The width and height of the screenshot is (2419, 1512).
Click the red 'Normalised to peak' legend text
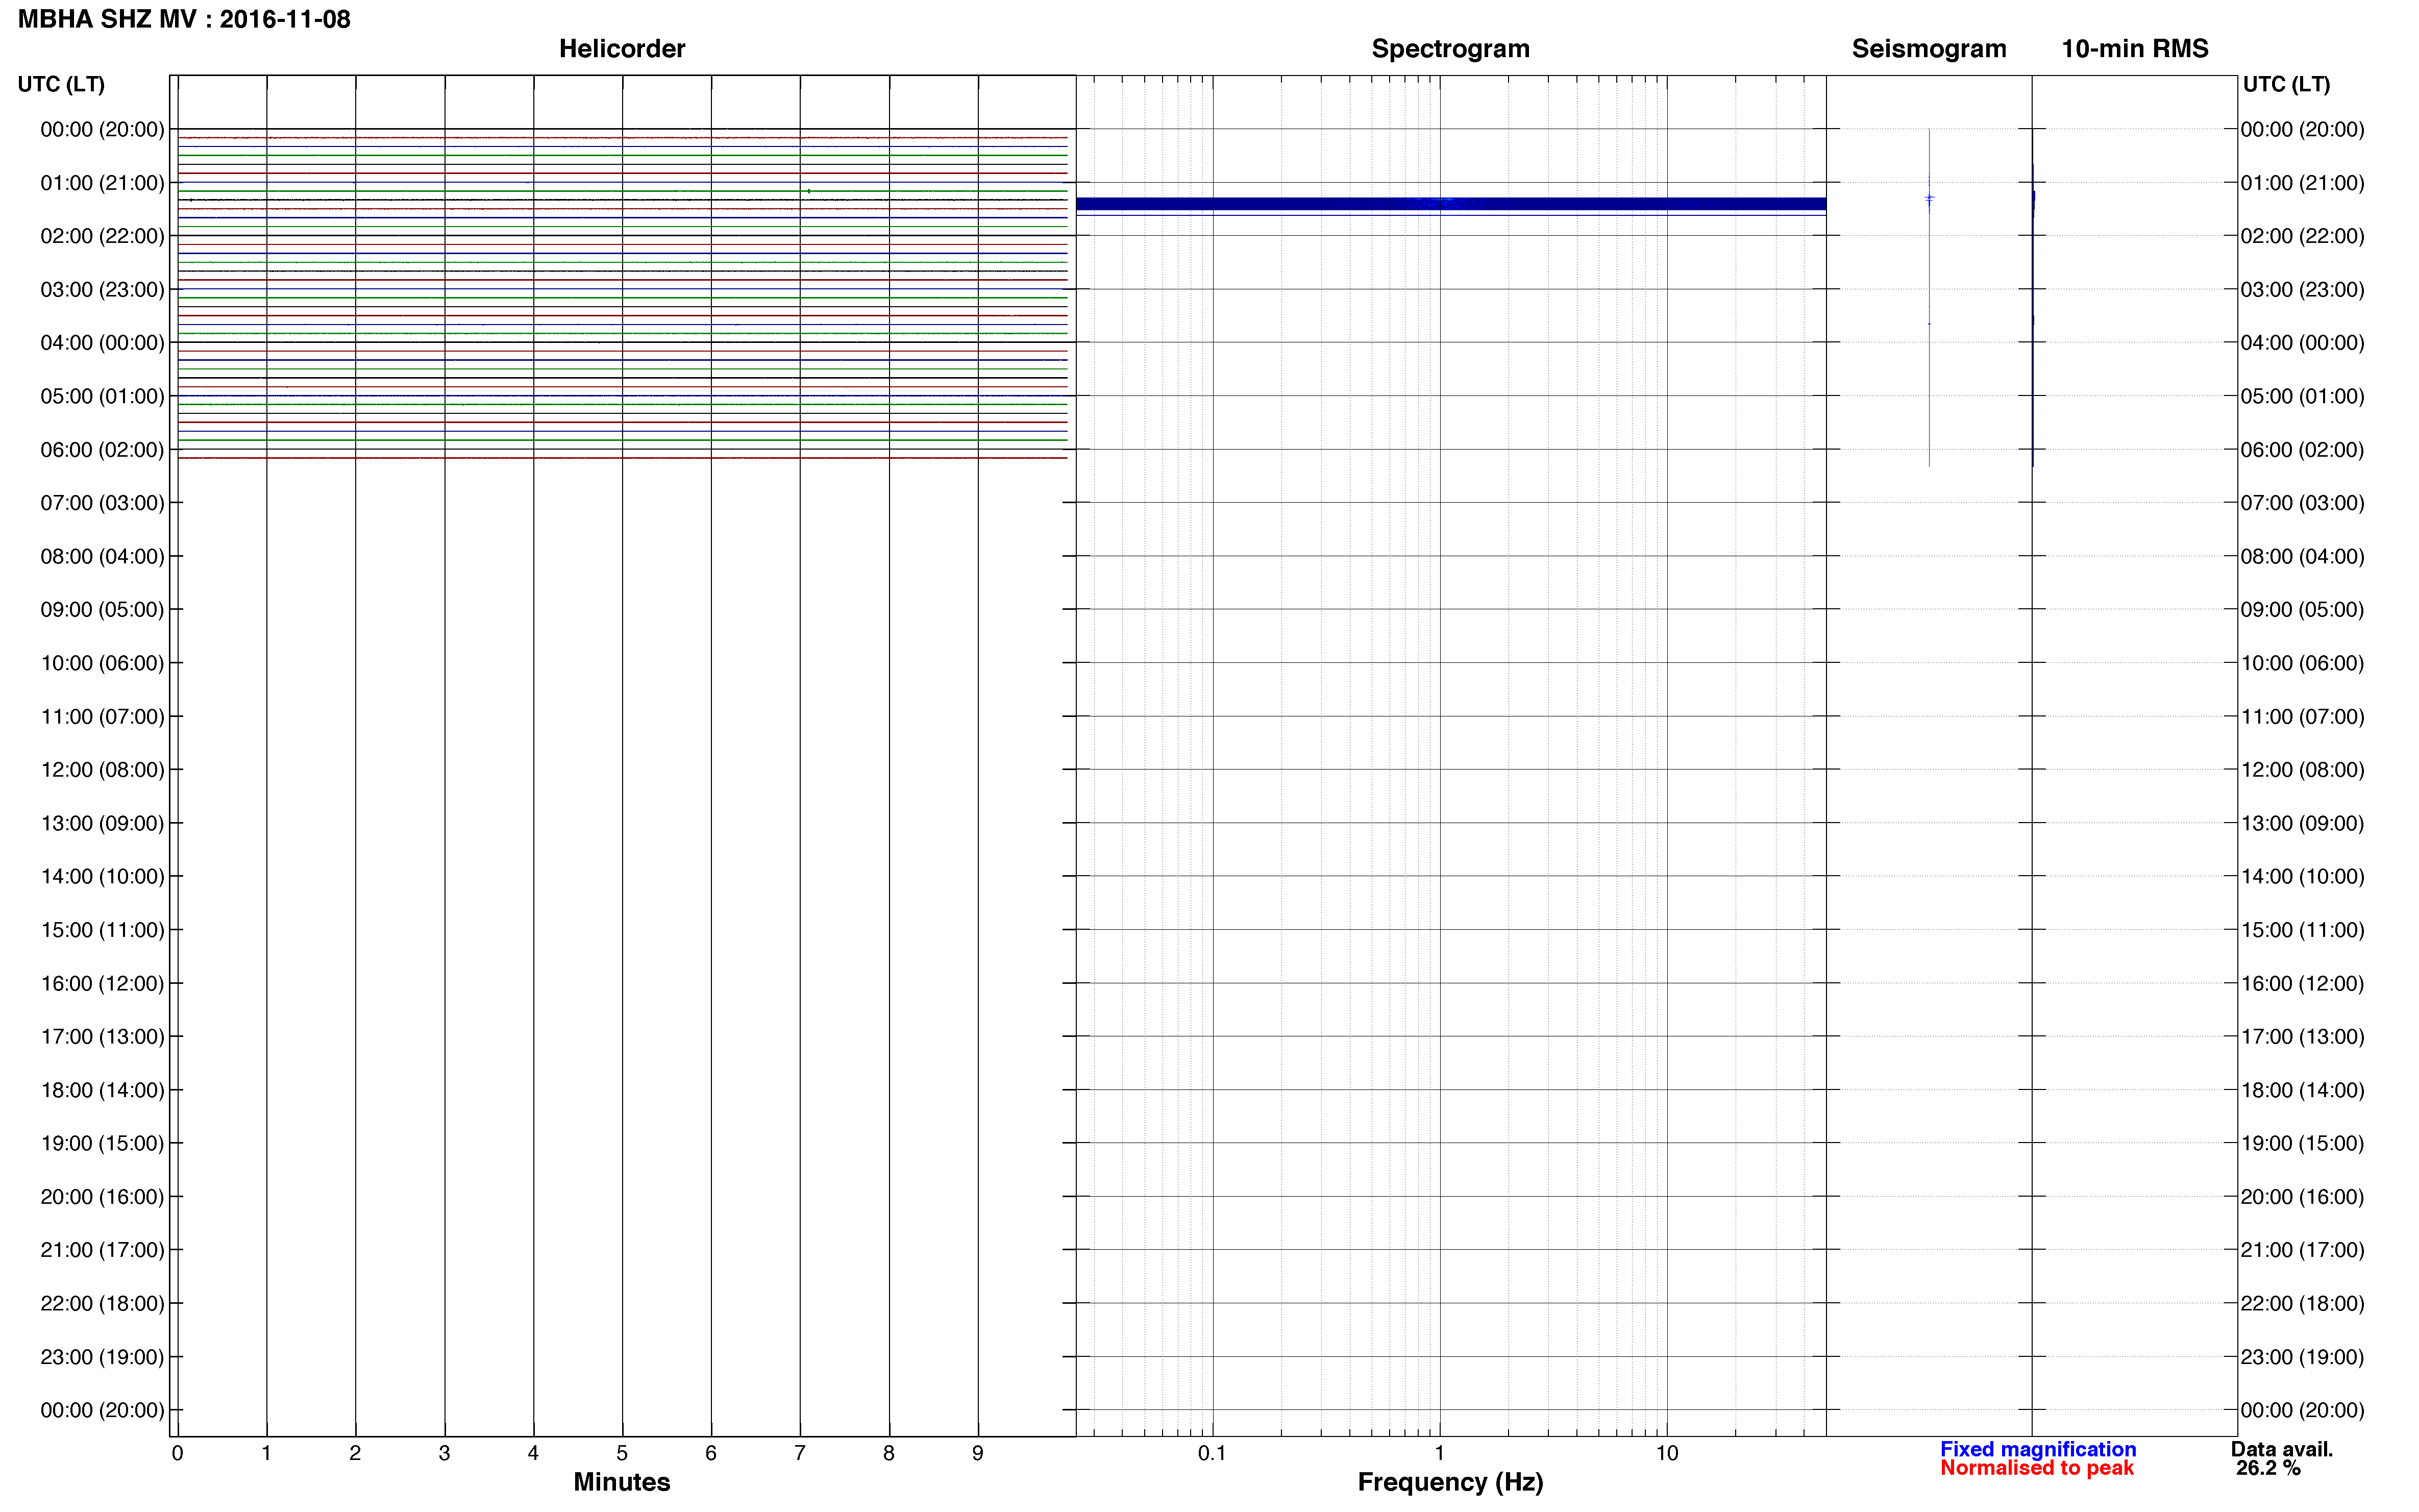2037,1468
